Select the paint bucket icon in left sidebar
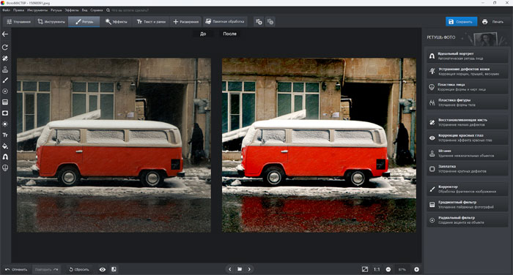 pos(5,146)
